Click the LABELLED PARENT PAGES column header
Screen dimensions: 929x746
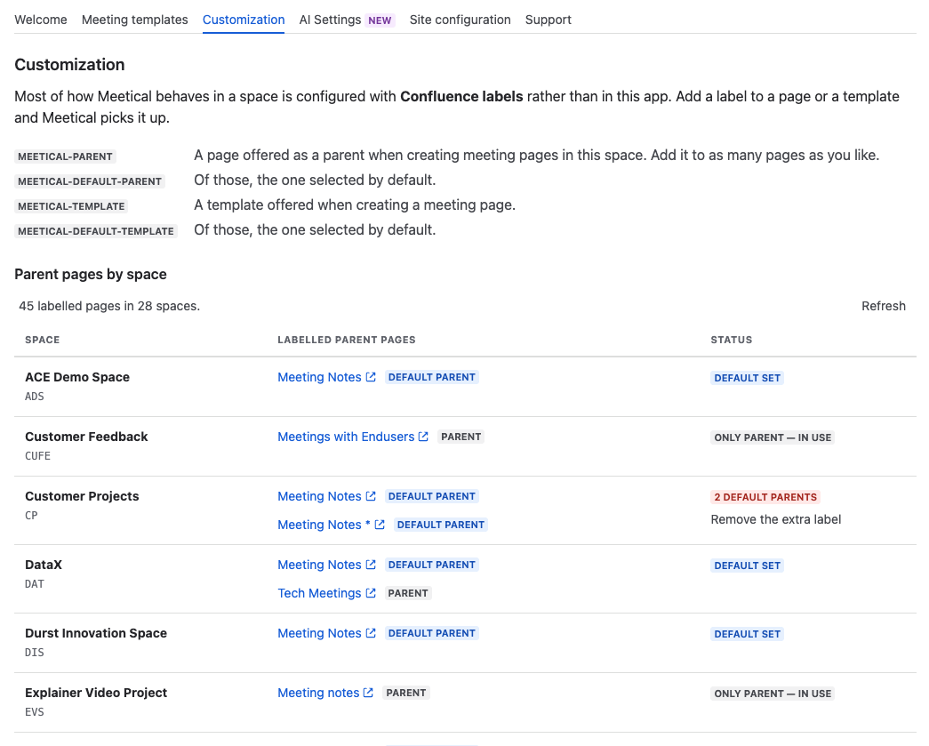[347, 340]
